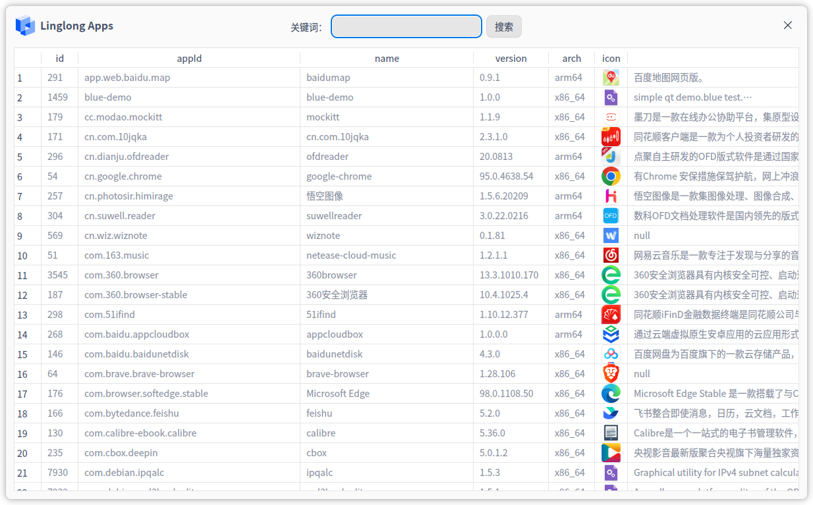Click the calibre app icon
The image size is (813, 505).
(611, 433)
